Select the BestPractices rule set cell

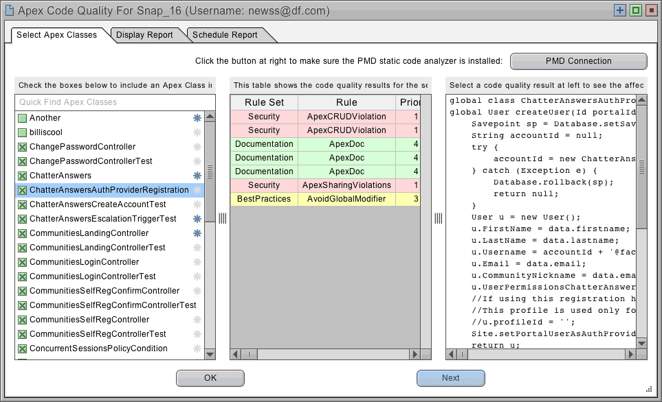264,199
